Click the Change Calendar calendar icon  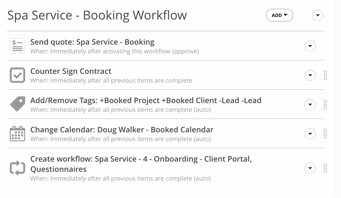(x=17, y=134)
